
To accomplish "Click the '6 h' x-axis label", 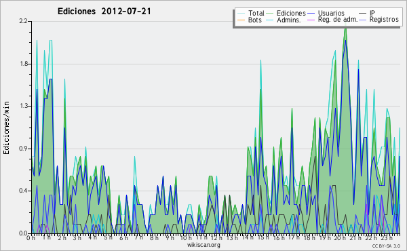I will (x=123, y=237).
